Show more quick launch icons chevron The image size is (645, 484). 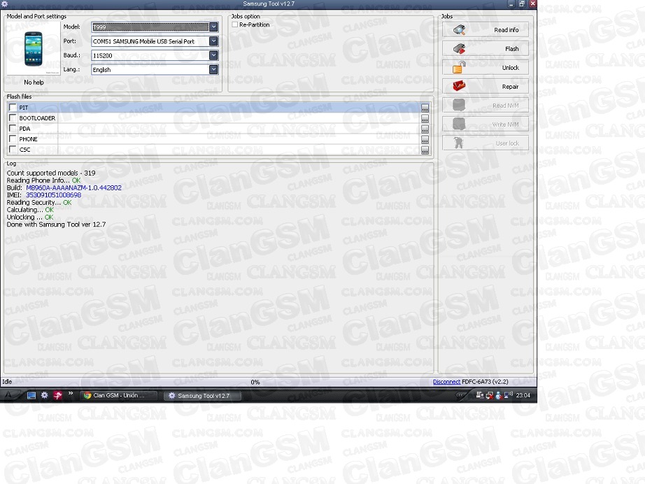click(71, 394)
